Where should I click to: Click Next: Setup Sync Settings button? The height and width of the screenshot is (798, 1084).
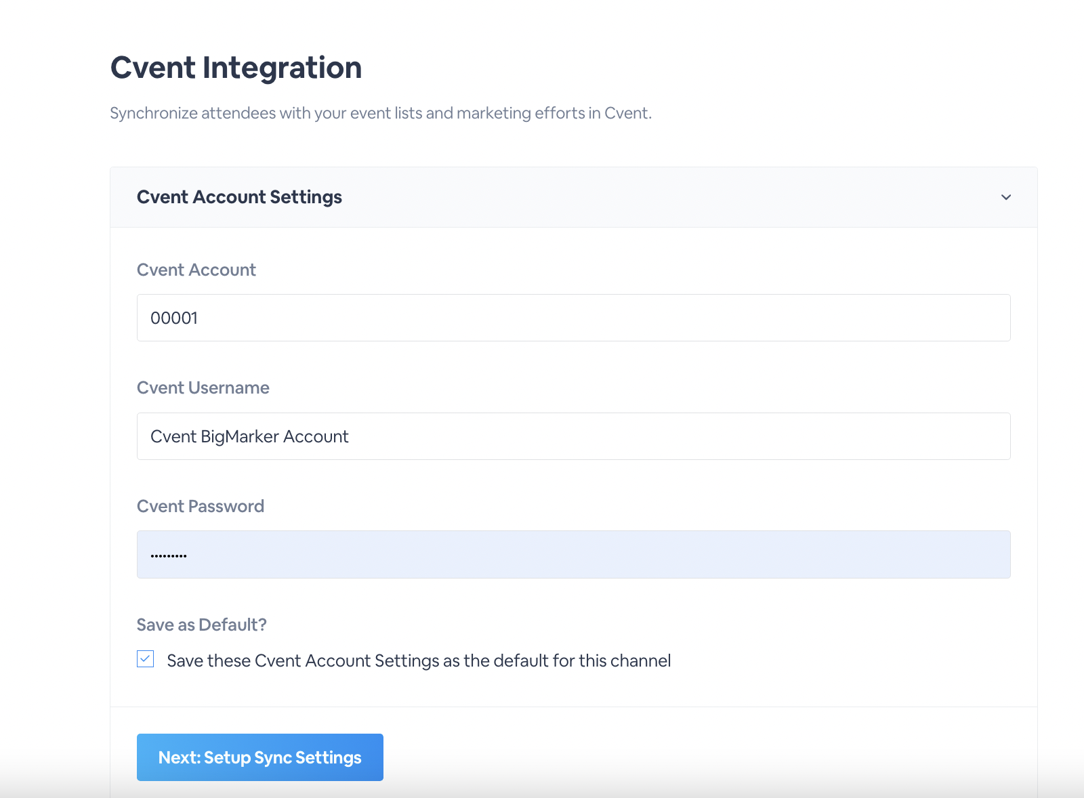260,757
